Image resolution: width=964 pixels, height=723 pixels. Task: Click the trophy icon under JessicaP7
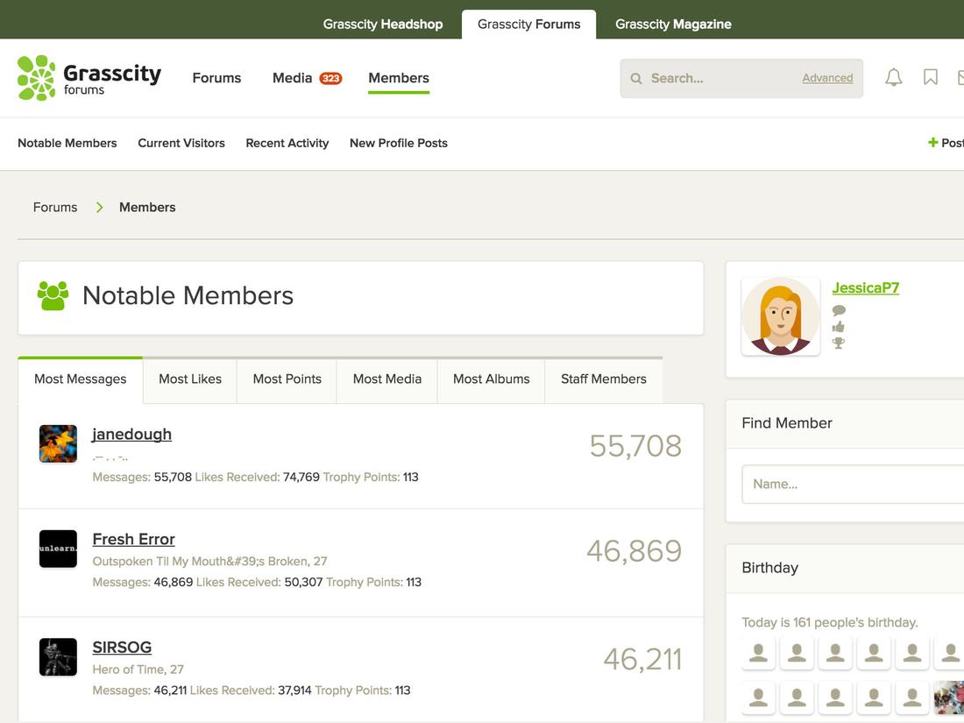[839, 344]
